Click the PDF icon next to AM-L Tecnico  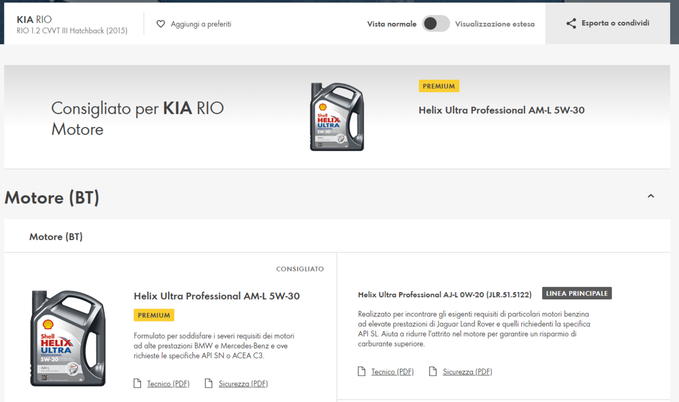click(x=137, y=384)
